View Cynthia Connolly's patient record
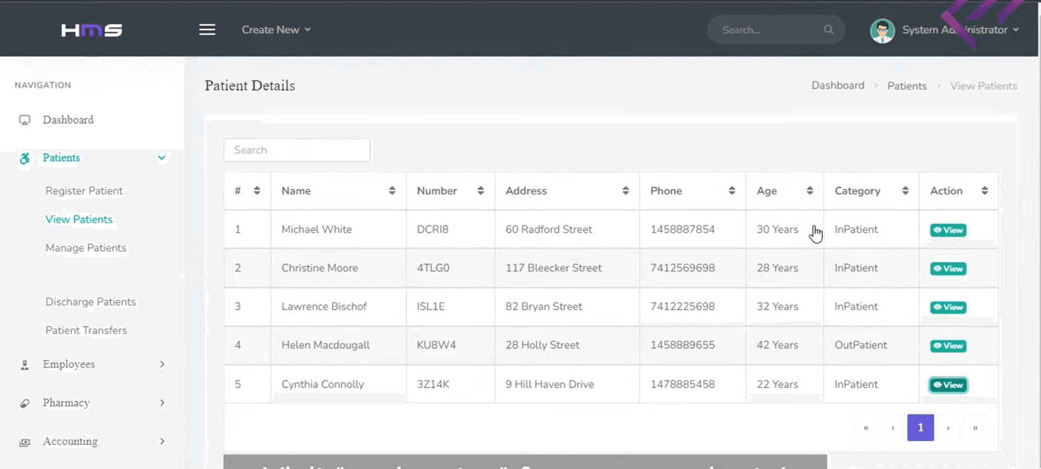This screenshot has height=469, width=1041. [x=948, y=385]
